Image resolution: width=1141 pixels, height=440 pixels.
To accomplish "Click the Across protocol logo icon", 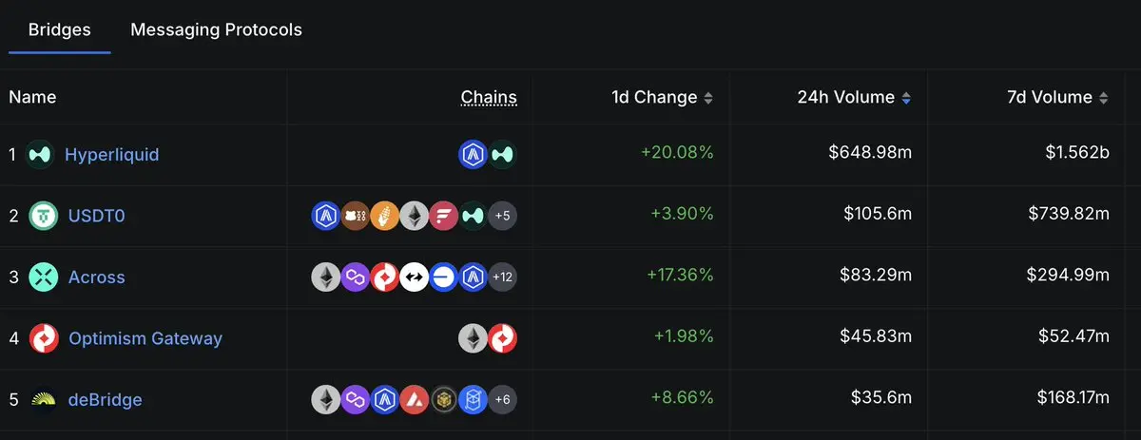I will point(44,277).
